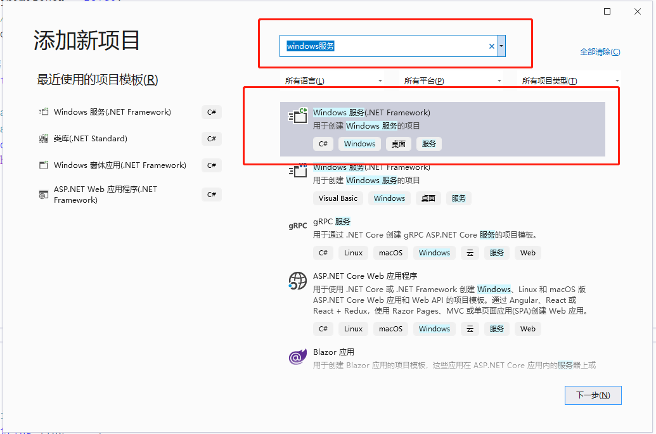Click the Blazor 应用 template icon
The image size is (656, 434).
[297, 357]
